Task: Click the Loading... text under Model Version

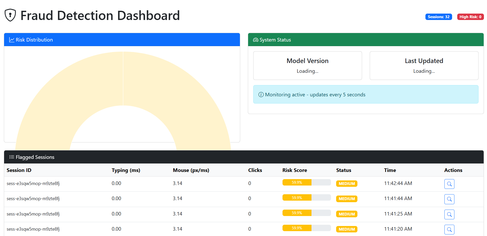Action: click(x=307, y=71)
